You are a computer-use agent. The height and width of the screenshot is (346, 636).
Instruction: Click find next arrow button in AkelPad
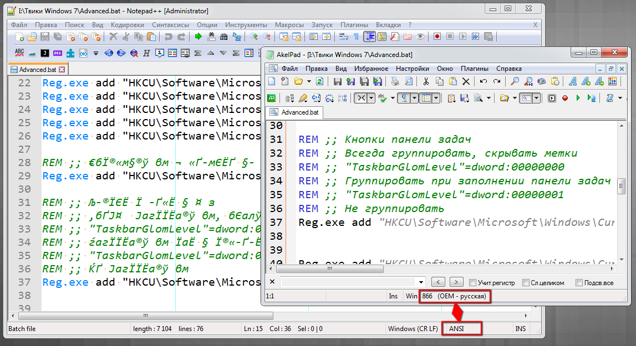pos(456,282)
